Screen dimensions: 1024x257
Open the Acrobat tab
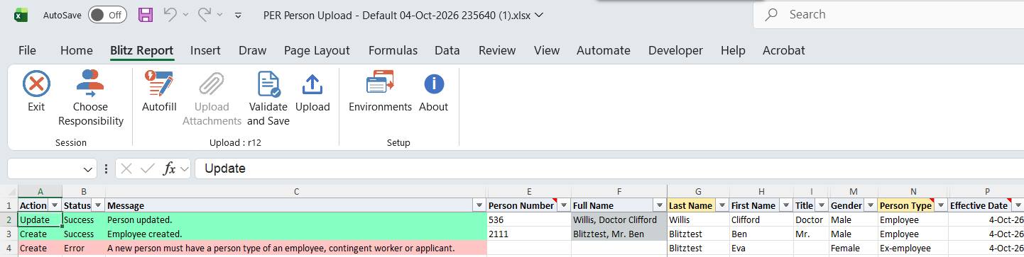click(784, 50)
